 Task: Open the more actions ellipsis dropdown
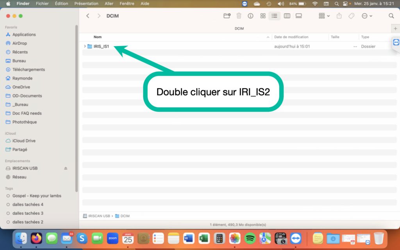367,16
